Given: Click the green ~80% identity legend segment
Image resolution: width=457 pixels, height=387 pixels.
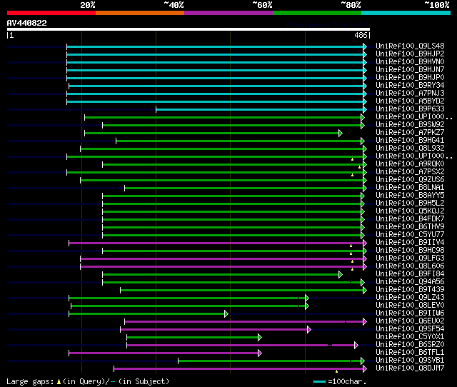Looking at the screenshot, I should click(317, 13).
